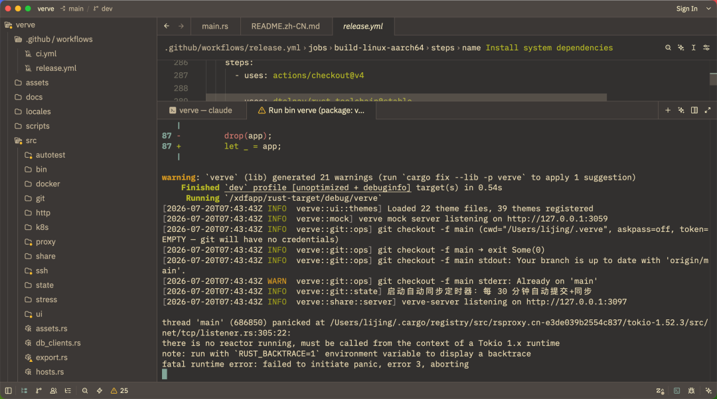
Task: Open the dev branch selector
Action: point(104,9)
